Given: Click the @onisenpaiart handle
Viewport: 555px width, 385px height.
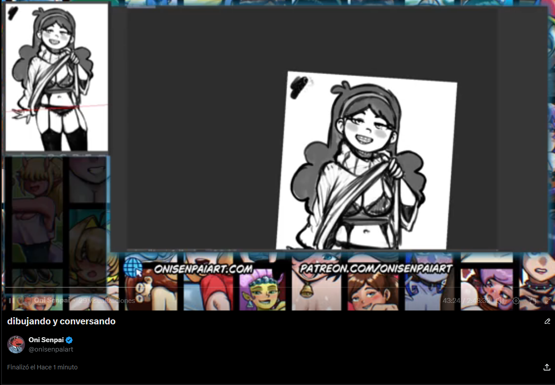Looking at the screenshot, I should pos(51,349).
